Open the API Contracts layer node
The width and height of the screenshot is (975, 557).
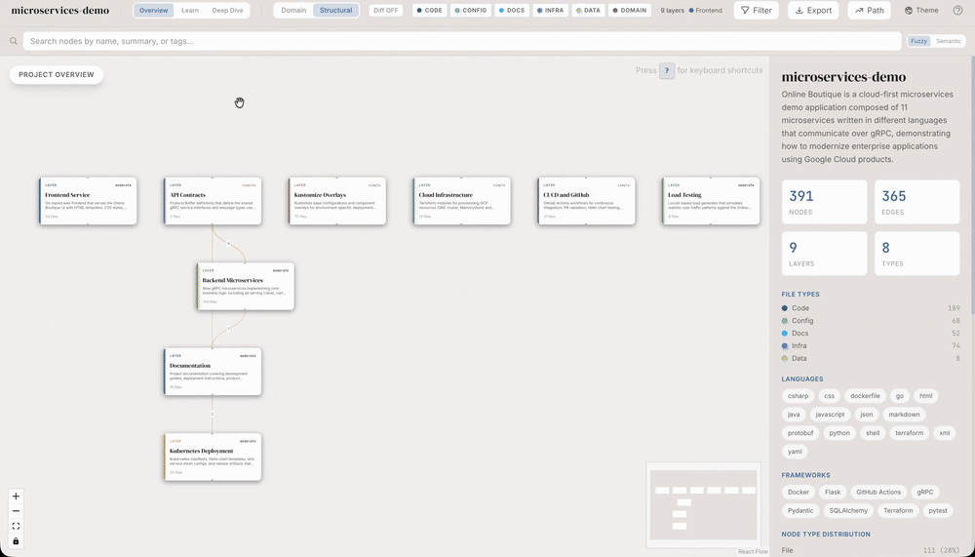click(213, 201)
